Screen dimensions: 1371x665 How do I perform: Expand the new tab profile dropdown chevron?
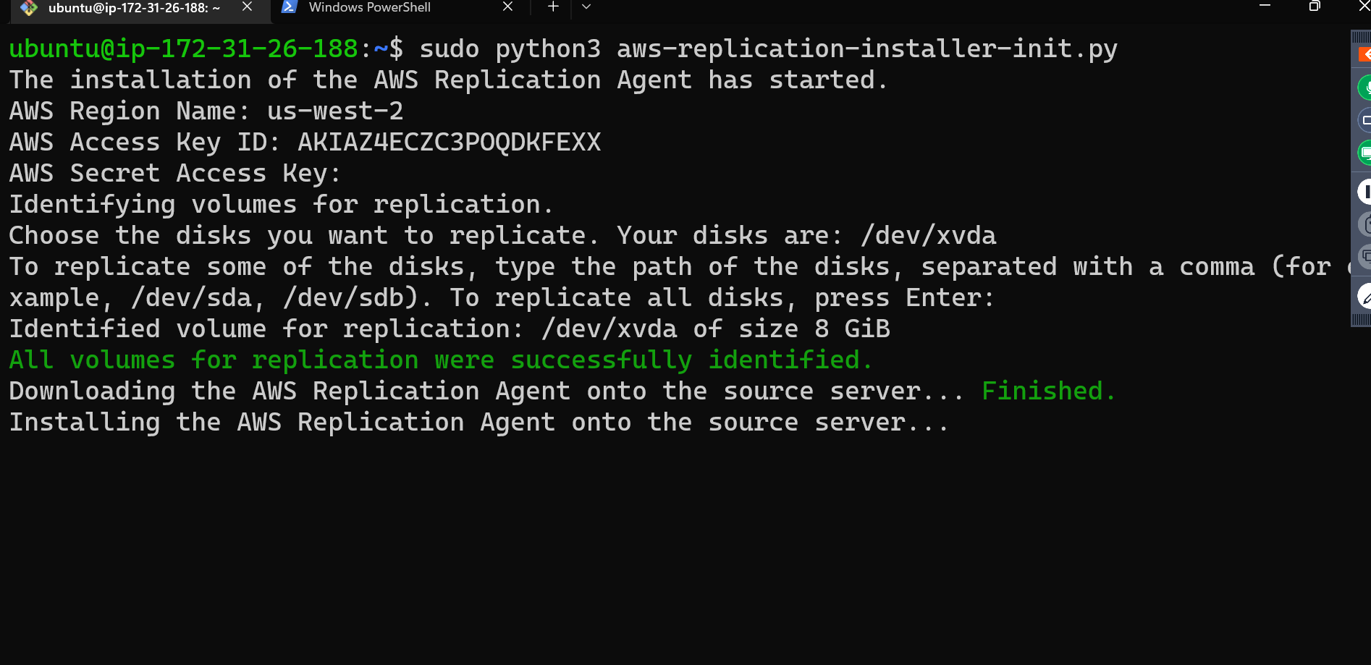586,7
